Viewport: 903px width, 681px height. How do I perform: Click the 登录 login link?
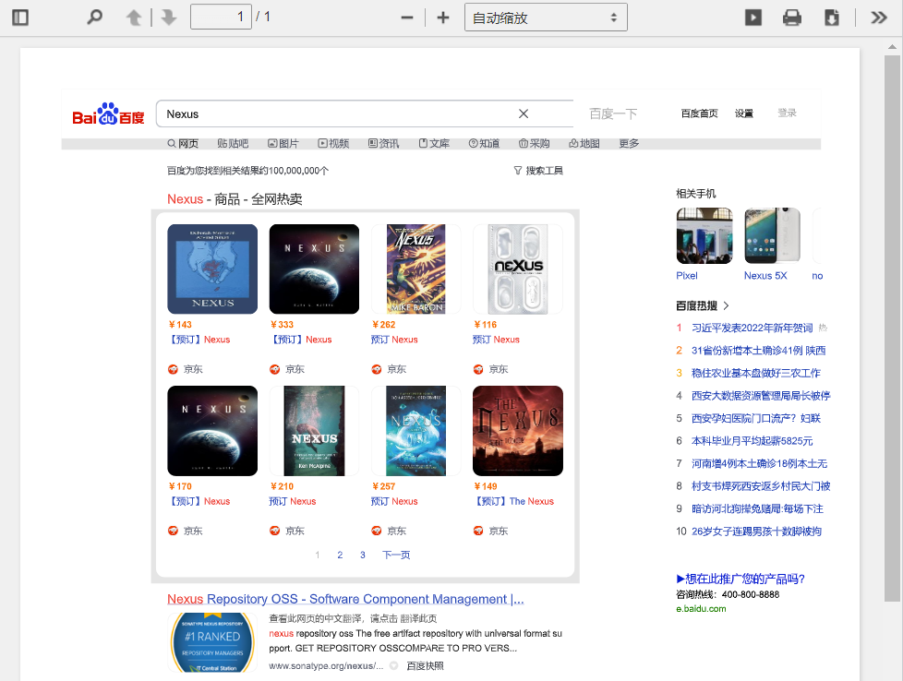(x=788, y=113)
